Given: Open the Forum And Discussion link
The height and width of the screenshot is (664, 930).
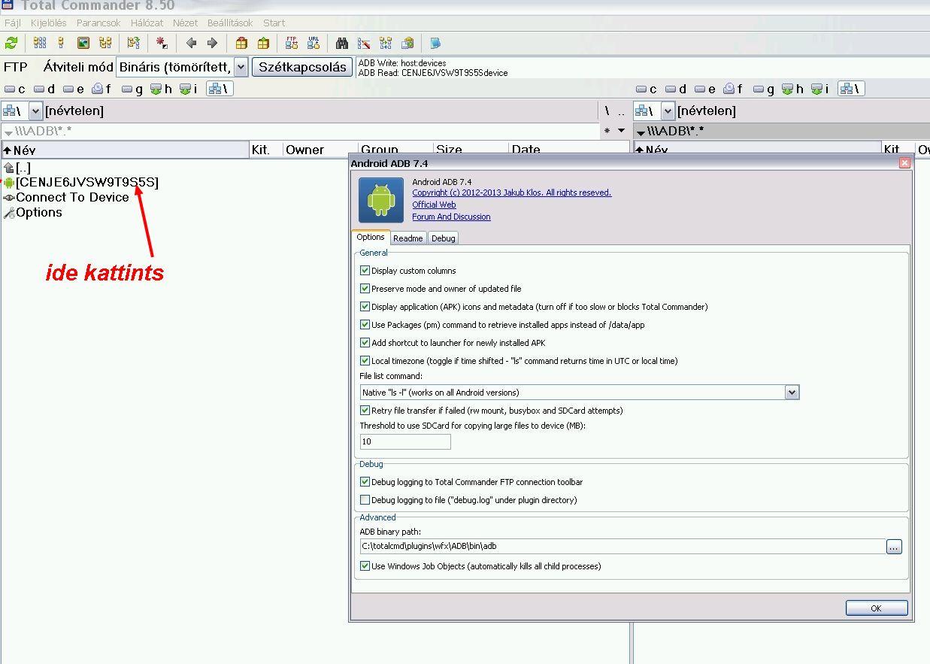Looking at the screenshot, I should pyautogui.click(x=451, y=217).
